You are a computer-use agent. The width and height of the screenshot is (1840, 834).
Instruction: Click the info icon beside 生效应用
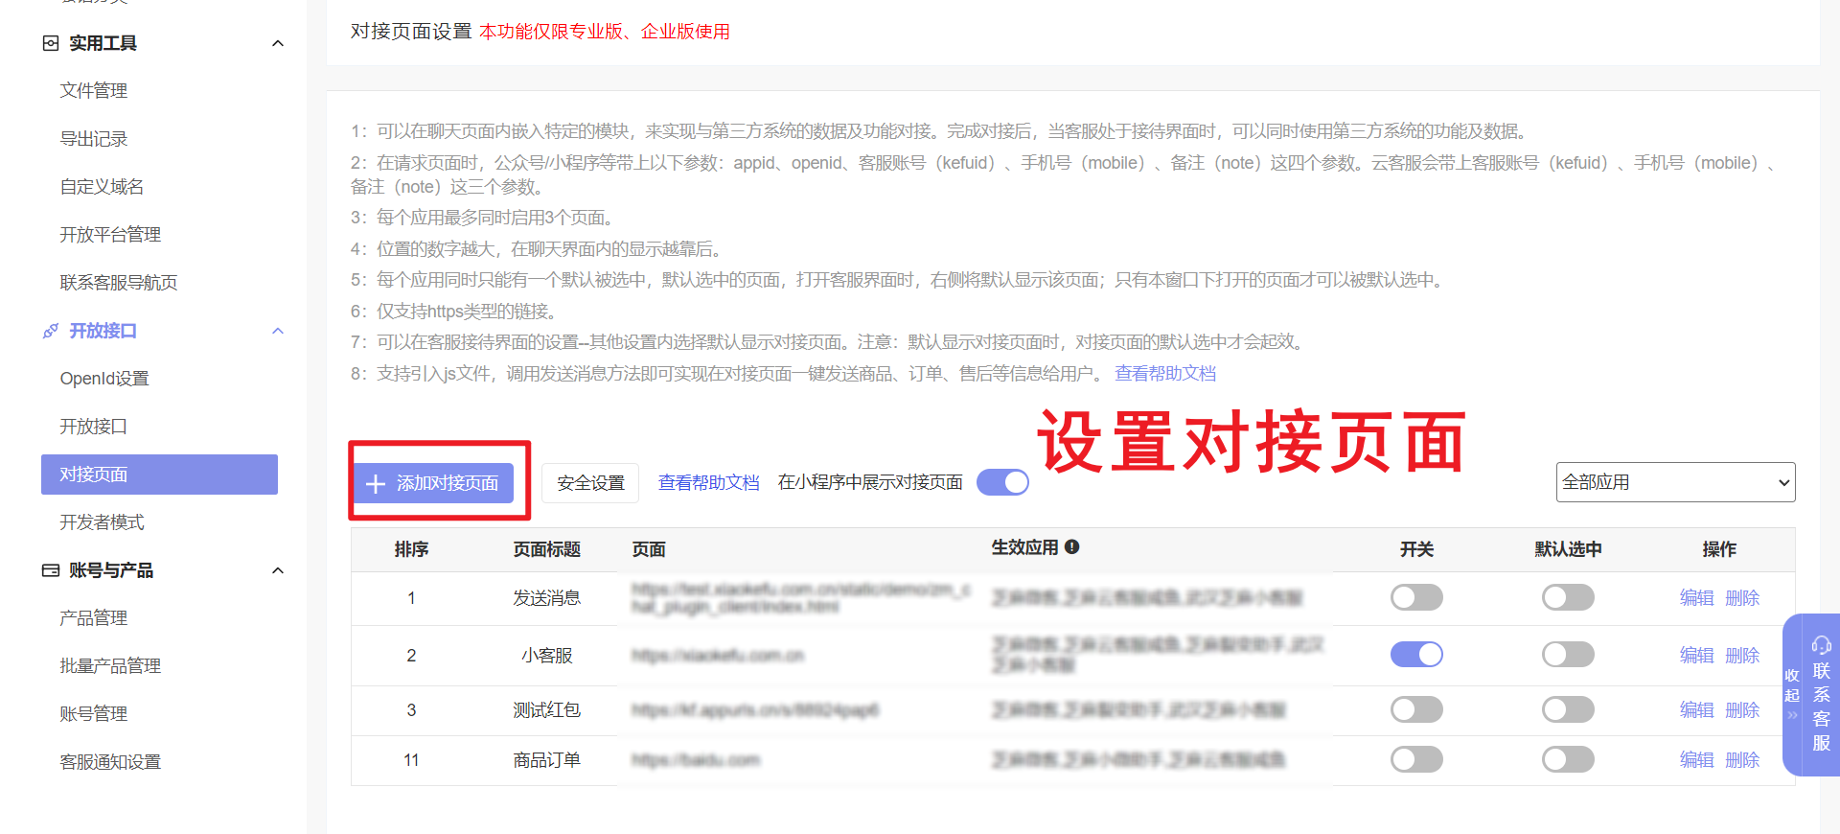pos(1072,547)
